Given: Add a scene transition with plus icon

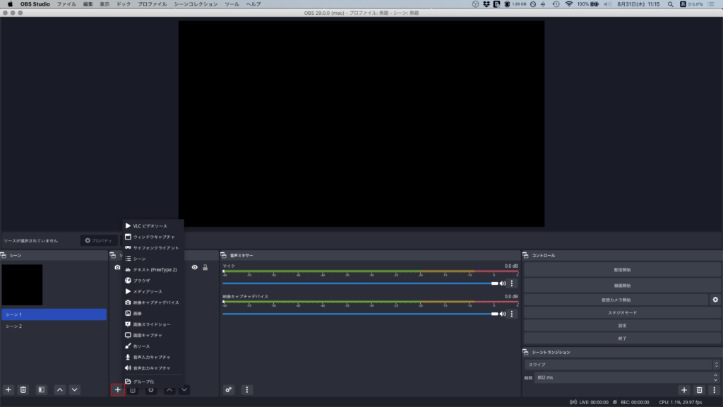Looking at the screenshot, I should 683,389.
